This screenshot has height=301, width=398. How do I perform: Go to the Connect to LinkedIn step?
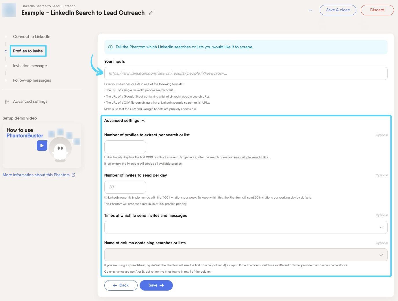(32, 36)
